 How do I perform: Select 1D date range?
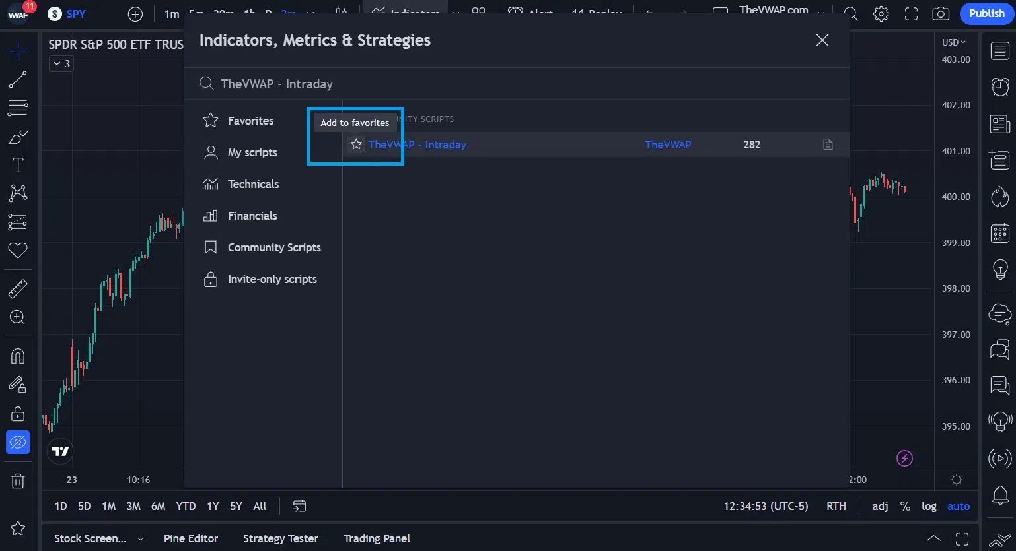61,506
